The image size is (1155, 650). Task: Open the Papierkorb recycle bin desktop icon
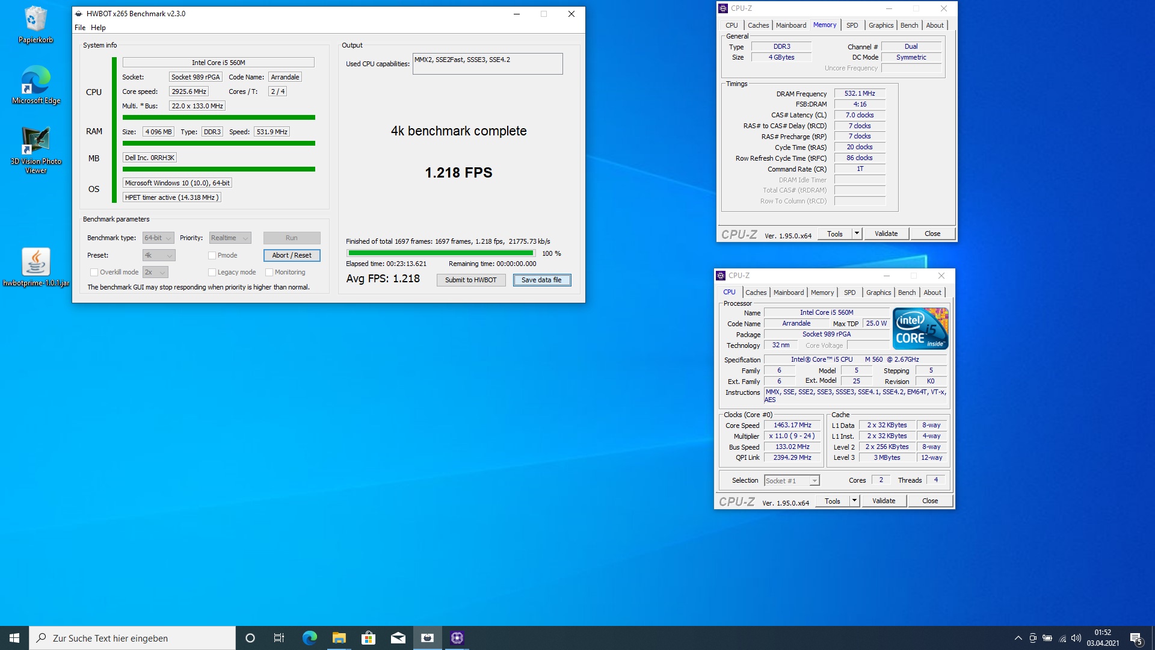[35, 25]
